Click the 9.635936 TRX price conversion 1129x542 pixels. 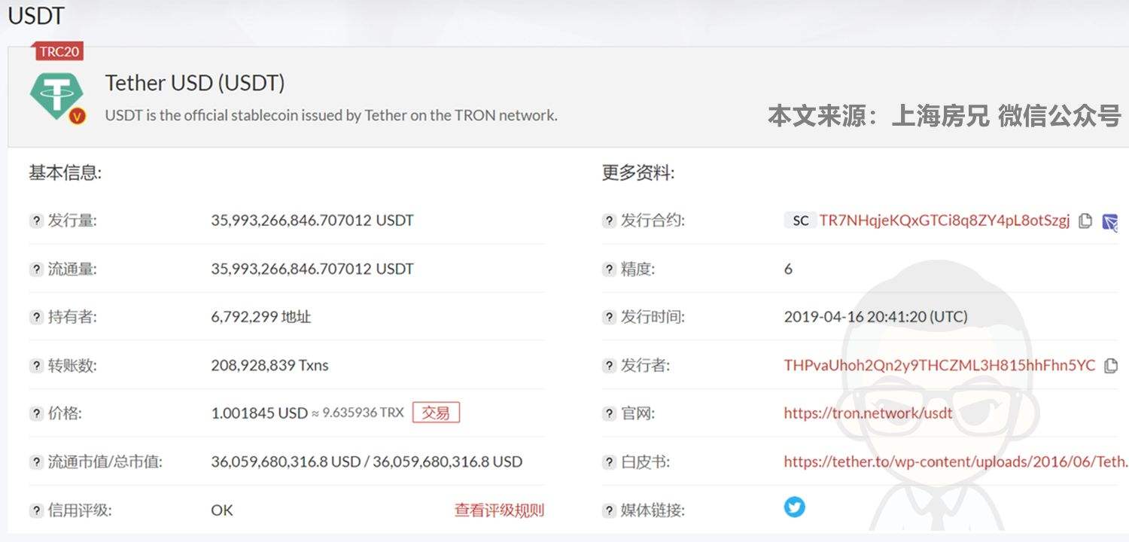[x=363, y=413]
